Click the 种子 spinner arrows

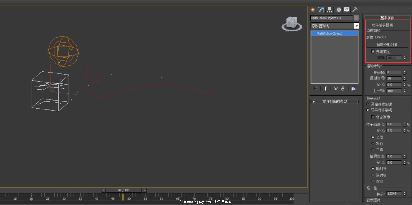405,193
